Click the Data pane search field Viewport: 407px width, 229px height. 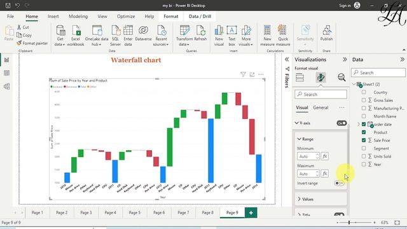(x=378, y=73)
